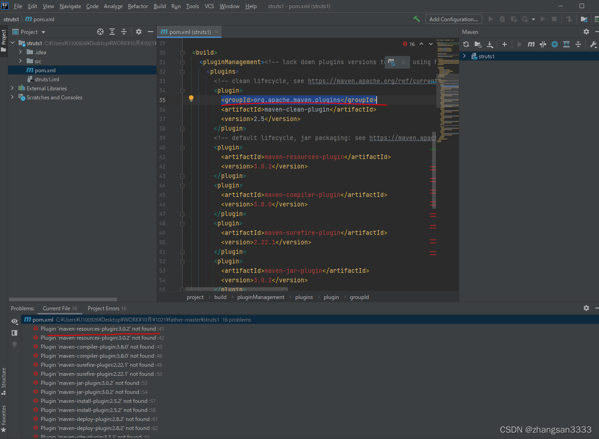Open the Project view dropdown
The width and height of the screenshot is (599, 439).
point(29,32)
